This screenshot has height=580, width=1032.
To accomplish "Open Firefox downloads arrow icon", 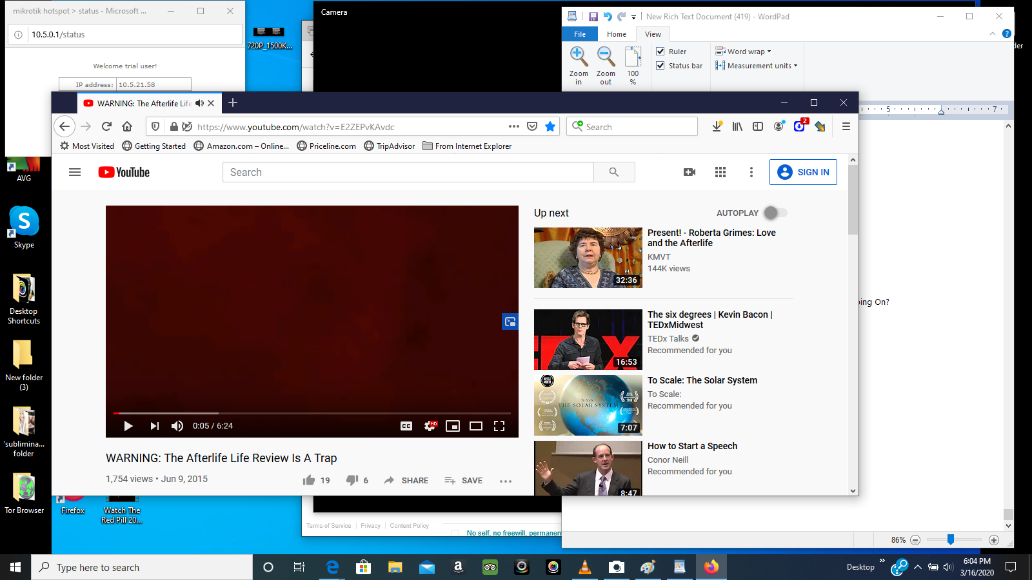I will (717, 126).
